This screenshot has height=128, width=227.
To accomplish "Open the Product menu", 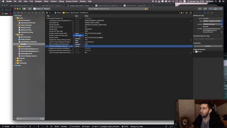I will [x=54, y=1].
